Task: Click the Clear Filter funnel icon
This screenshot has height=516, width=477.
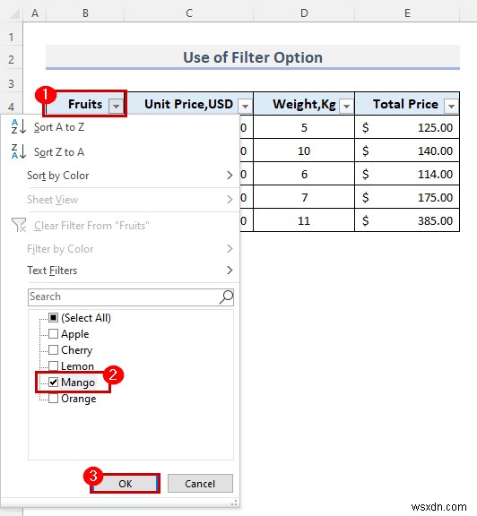Action: [x=19, y=225]
